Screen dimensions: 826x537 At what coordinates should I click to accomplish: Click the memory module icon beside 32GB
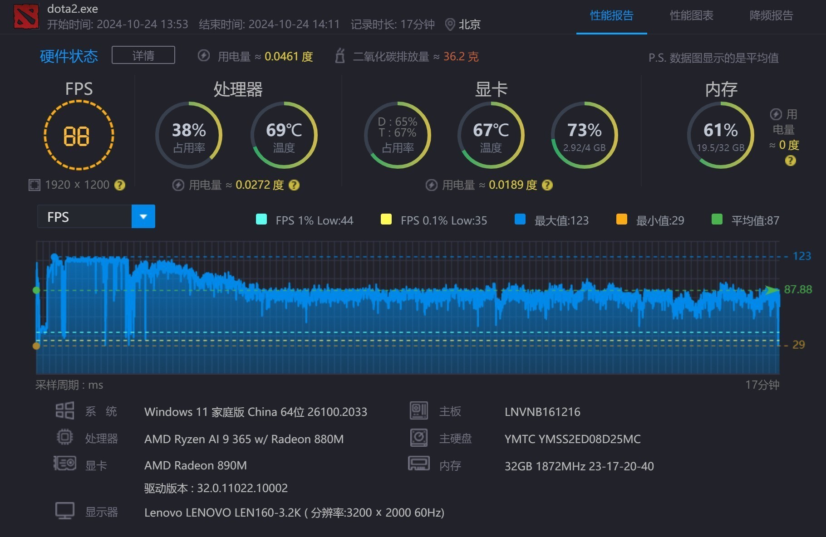point(418,464)
